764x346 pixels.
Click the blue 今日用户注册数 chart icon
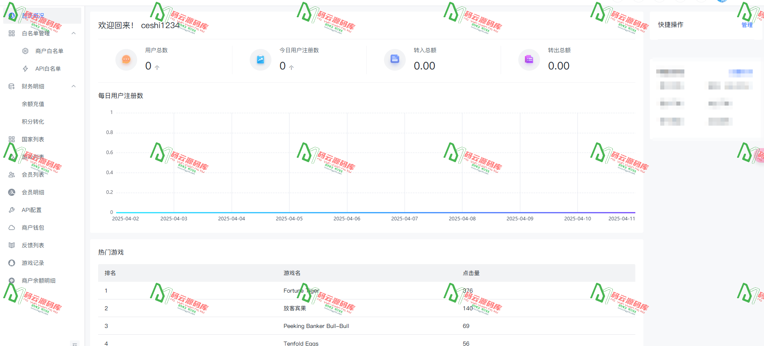(261, 59)
